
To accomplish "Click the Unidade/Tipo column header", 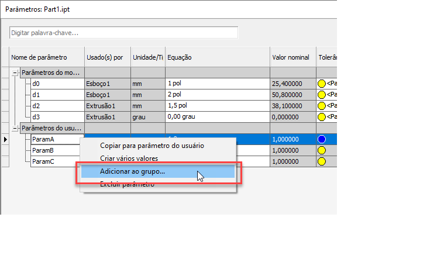I will click(x=148, y=57).
